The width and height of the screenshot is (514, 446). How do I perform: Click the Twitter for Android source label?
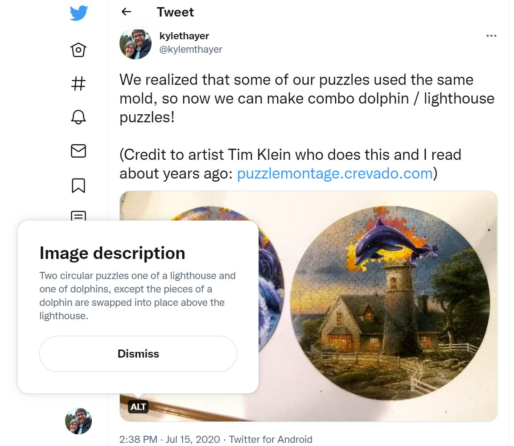(x=270, y=439)
